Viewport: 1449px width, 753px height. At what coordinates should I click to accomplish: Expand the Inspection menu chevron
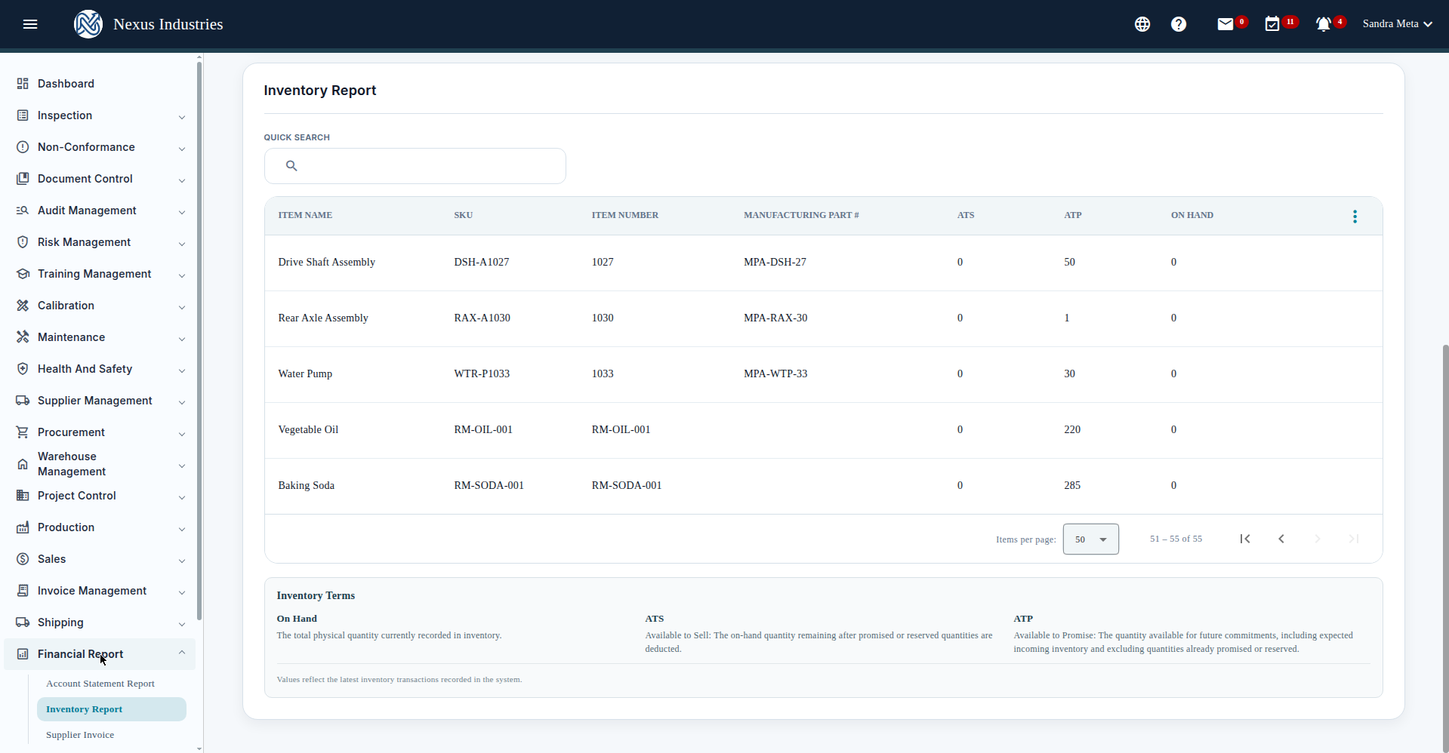pos(182,117)
